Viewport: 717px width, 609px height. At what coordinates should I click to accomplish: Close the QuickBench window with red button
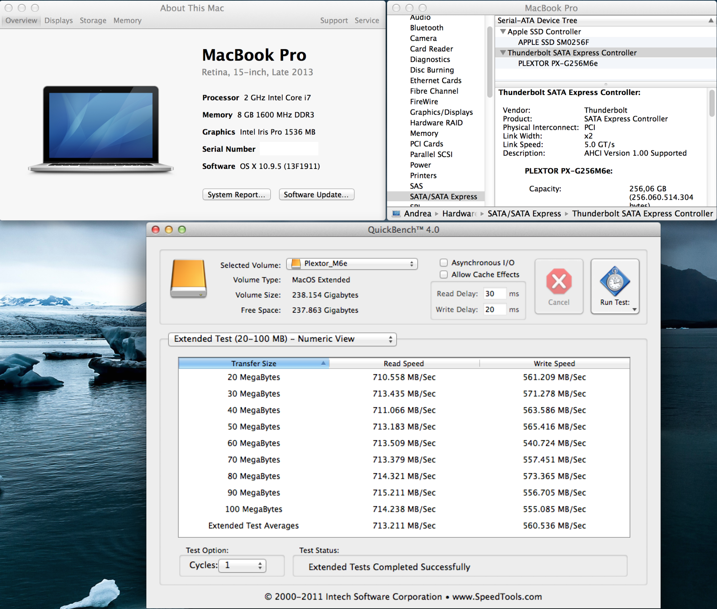tap(156, 230)
